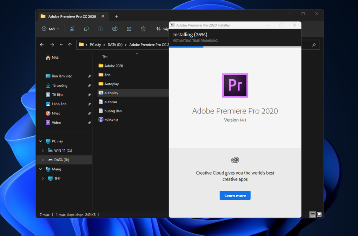Open the Mới new item dropdown

pos(50,29)
